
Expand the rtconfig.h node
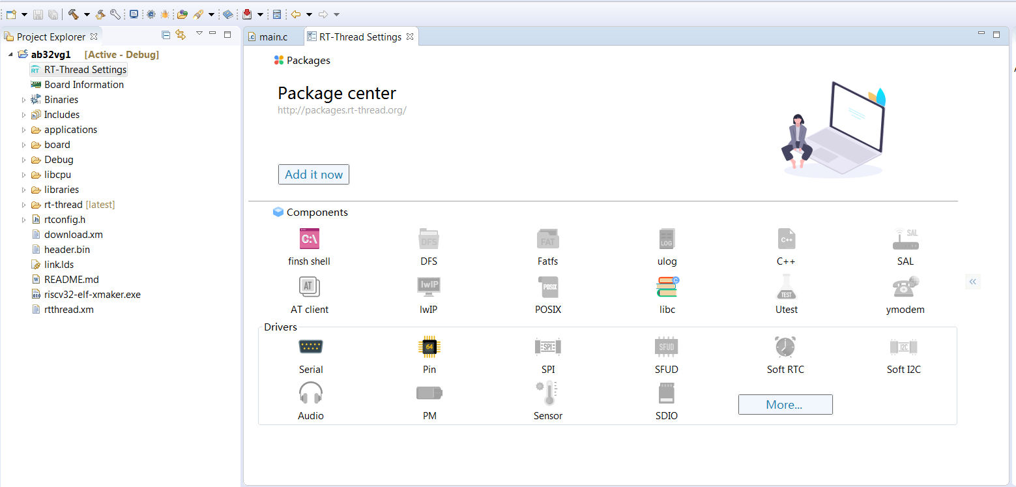[x=24, y=220]
